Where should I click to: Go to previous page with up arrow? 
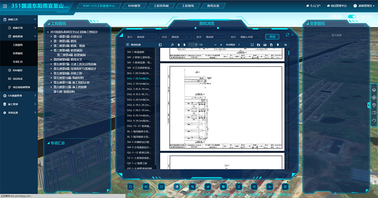click(179, 45)
